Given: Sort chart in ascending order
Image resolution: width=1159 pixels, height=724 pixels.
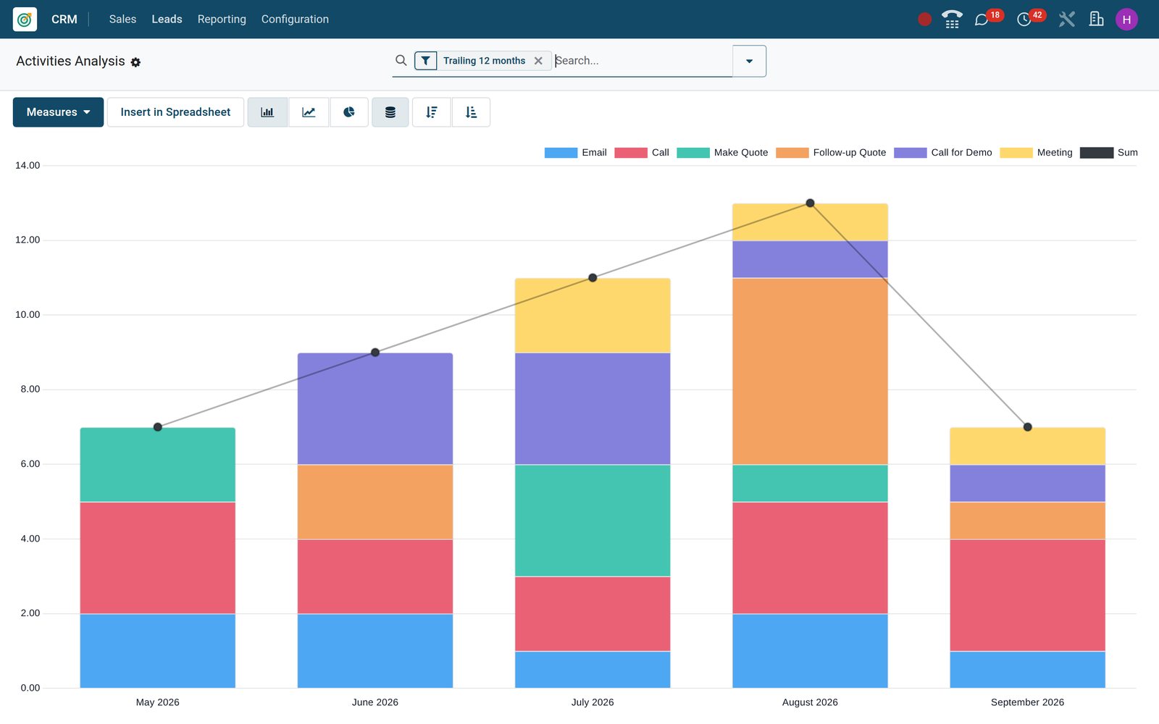Looking at the screenshot, I should [x=471, y=112].
